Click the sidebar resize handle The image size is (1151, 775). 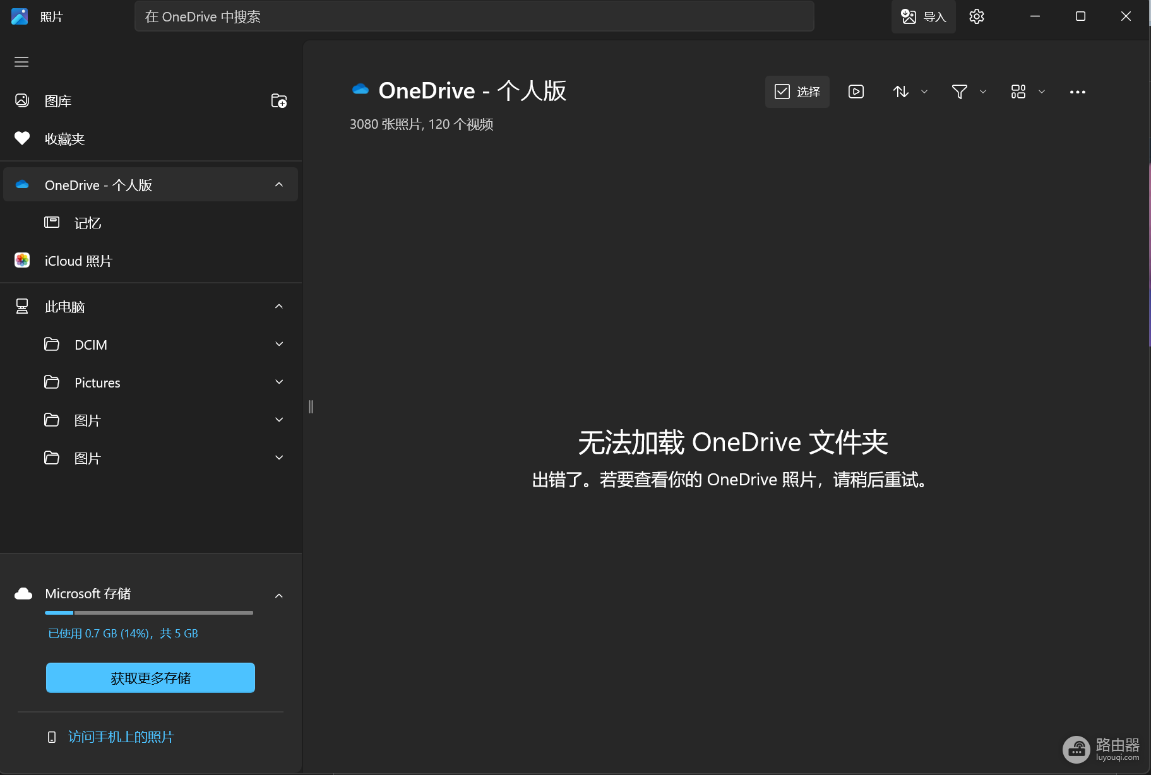[311, 406]
